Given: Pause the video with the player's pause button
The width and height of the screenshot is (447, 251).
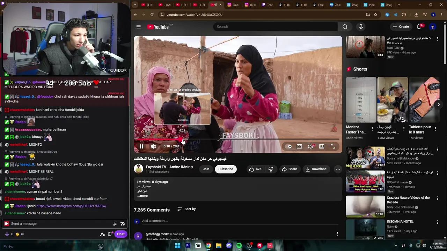Looking at the screenshot, I should pos(141,146).
